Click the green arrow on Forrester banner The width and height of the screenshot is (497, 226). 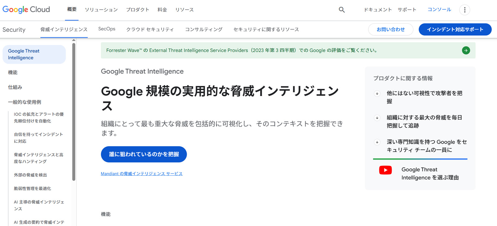[x=466, y=50]
